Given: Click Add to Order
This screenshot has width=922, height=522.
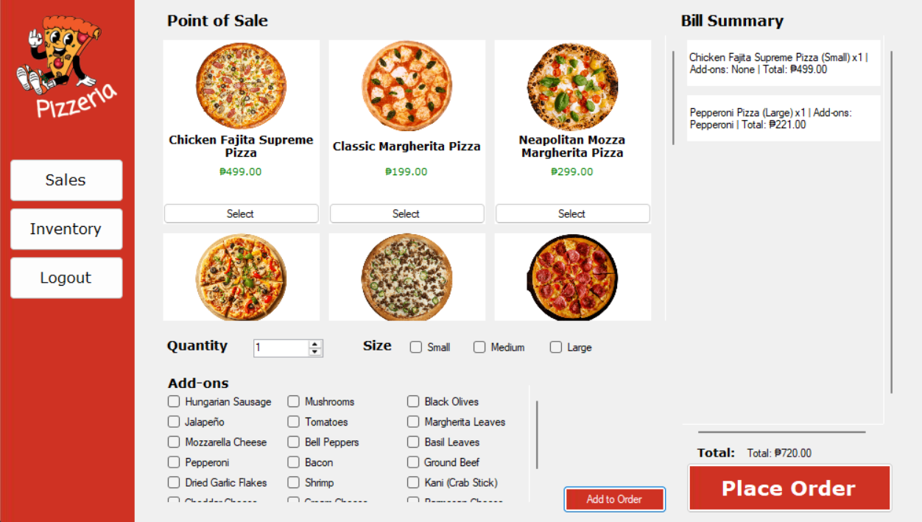Looking at the screenshot, I should tap(614, 498).
